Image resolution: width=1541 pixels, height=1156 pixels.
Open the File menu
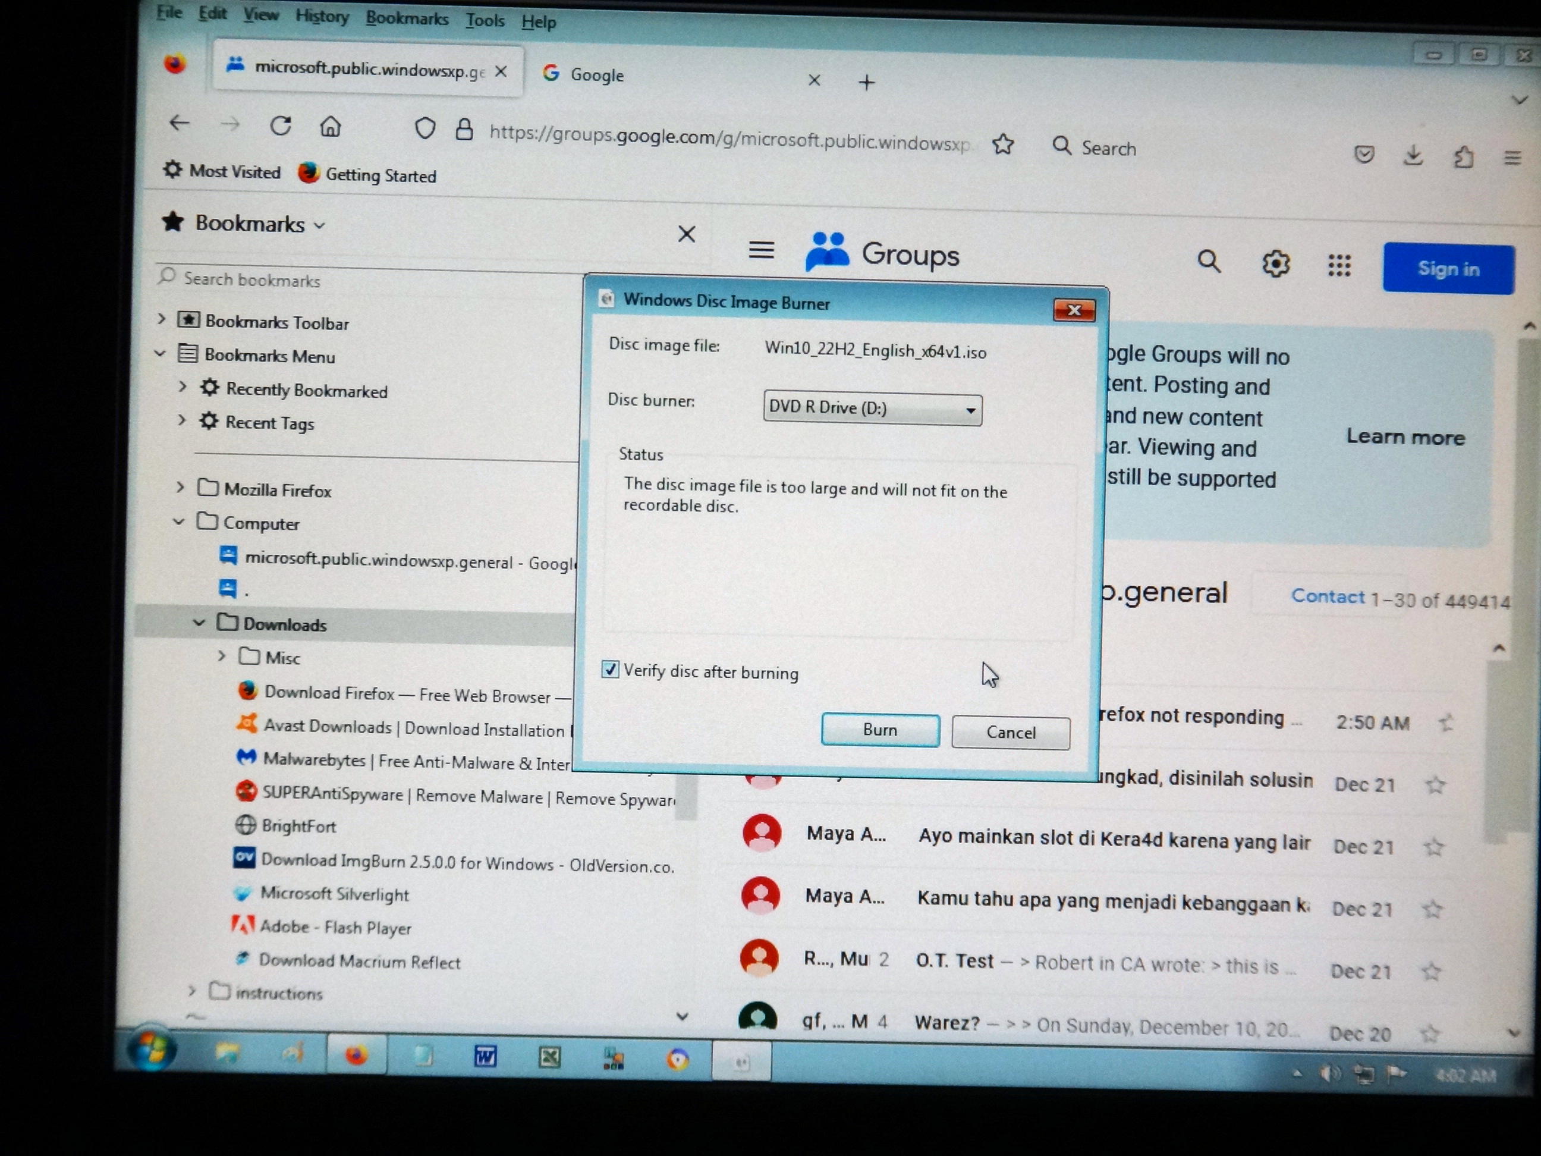[x=169, y=12]
